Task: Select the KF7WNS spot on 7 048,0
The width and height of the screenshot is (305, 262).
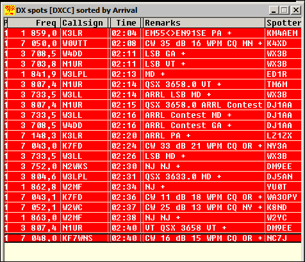Action: pos(152,238)
